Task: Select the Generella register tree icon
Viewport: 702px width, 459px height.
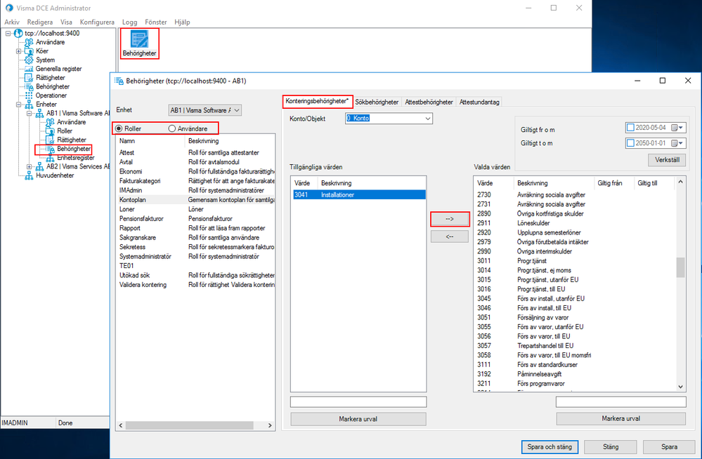Action: click(x=29, y=69)
